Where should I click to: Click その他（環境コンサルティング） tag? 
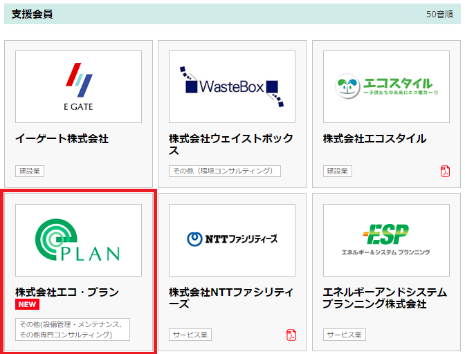[x=225, y=171]
